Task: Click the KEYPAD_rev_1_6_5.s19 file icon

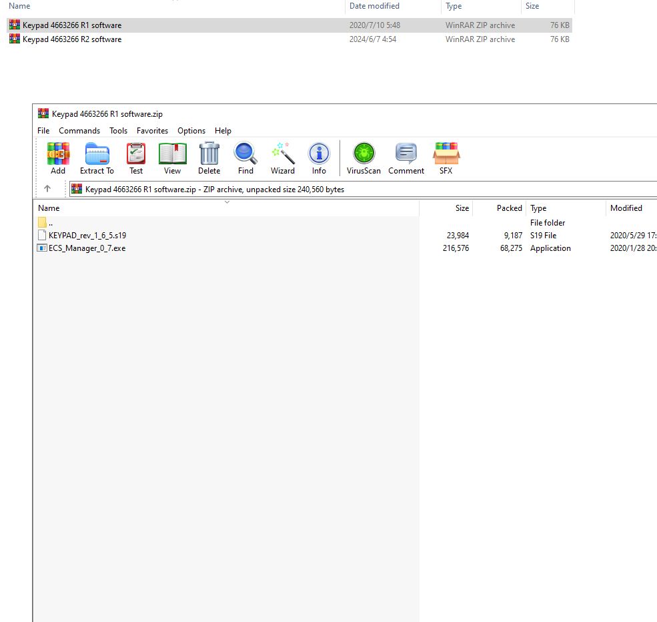Action: click(x=42, y=235)
